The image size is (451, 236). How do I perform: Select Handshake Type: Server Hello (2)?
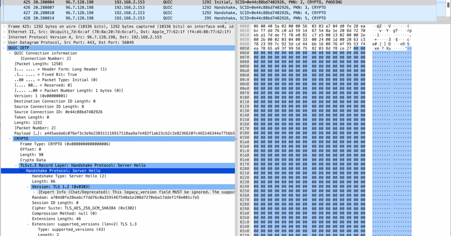(69, 176)
